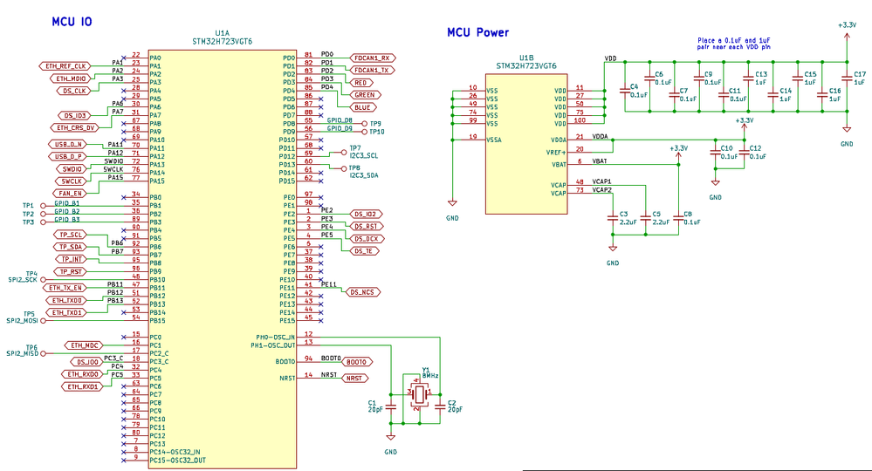Click the DS_IO2 global label
The height and width of the screenshot is (471, 872).
pos(366,214)
